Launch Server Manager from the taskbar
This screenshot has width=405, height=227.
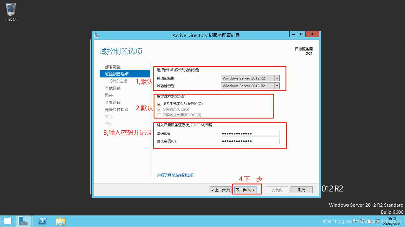coord(23,221)
